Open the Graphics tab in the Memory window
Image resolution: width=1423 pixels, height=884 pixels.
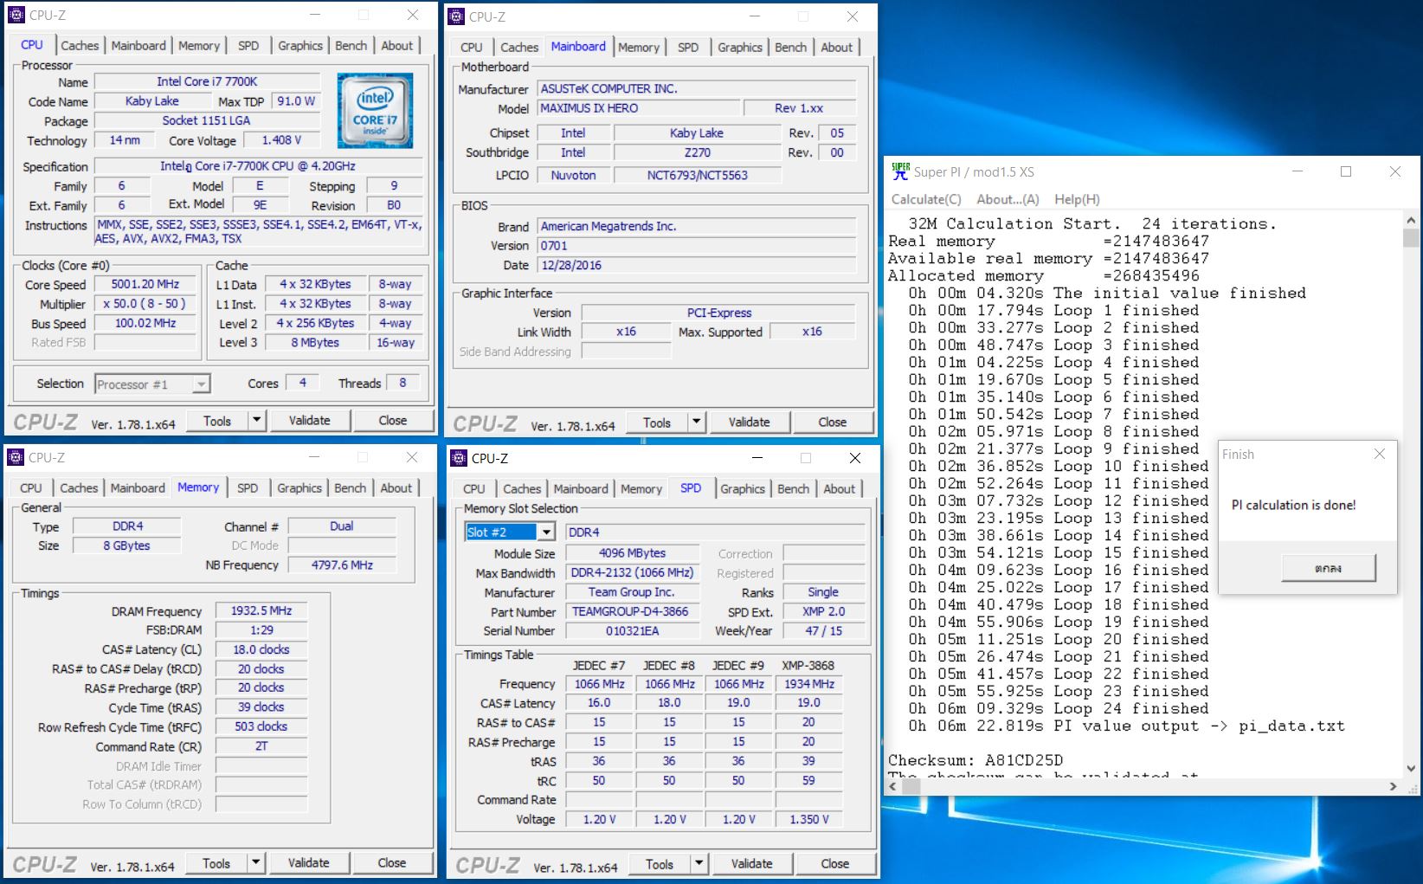point(299,488)
